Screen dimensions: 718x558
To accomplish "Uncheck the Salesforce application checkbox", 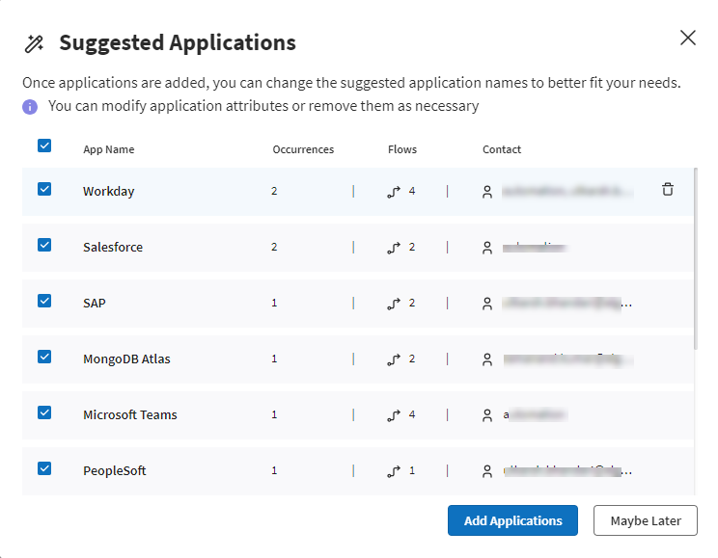I will pos(44,245).
